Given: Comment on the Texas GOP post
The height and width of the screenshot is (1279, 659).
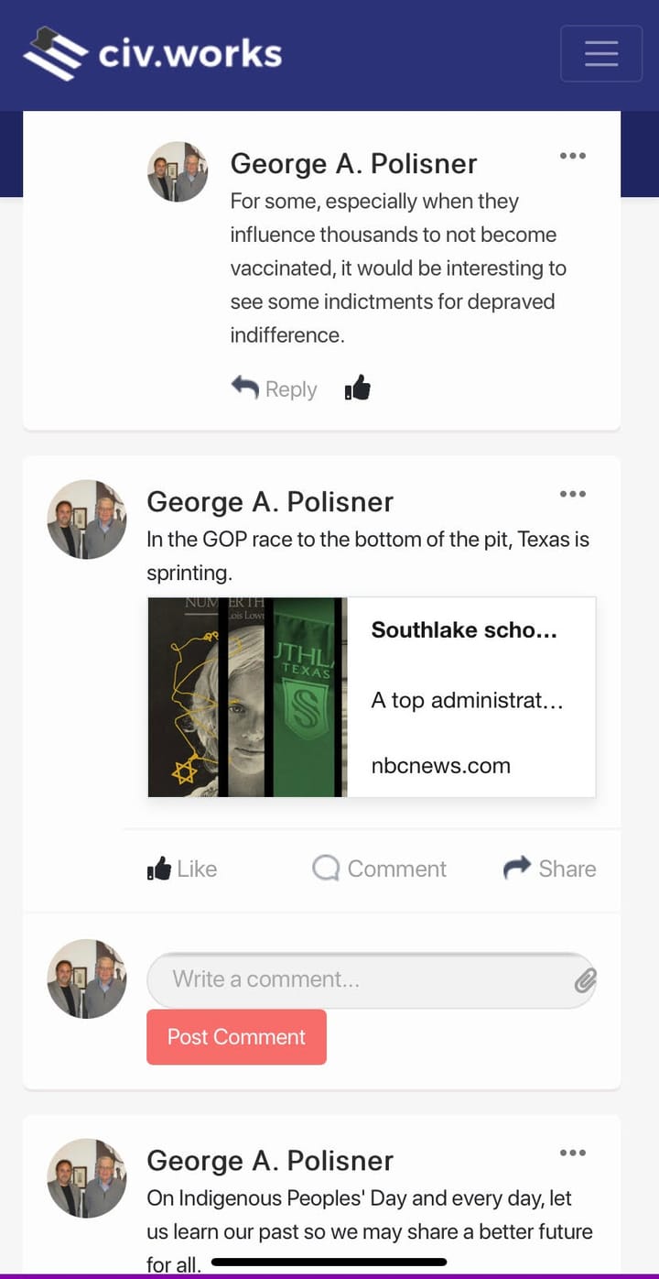Looking at the screenshot, I should pyautogui.click(x=379, y=869).
